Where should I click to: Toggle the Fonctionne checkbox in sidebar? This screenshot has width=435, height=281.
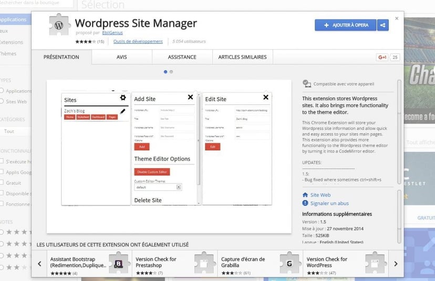(2, 204)
